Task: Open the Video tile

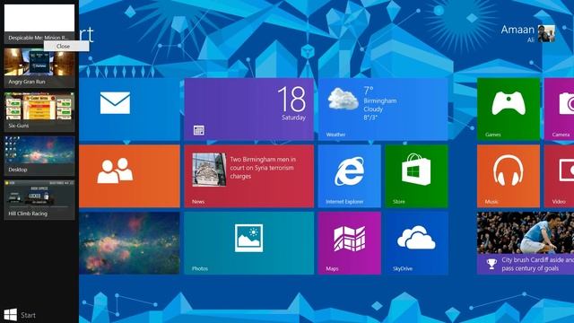Action: 559,176
